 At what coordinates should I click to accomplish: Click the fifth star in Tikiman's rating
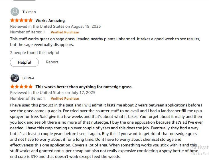[x=31, y=21]
